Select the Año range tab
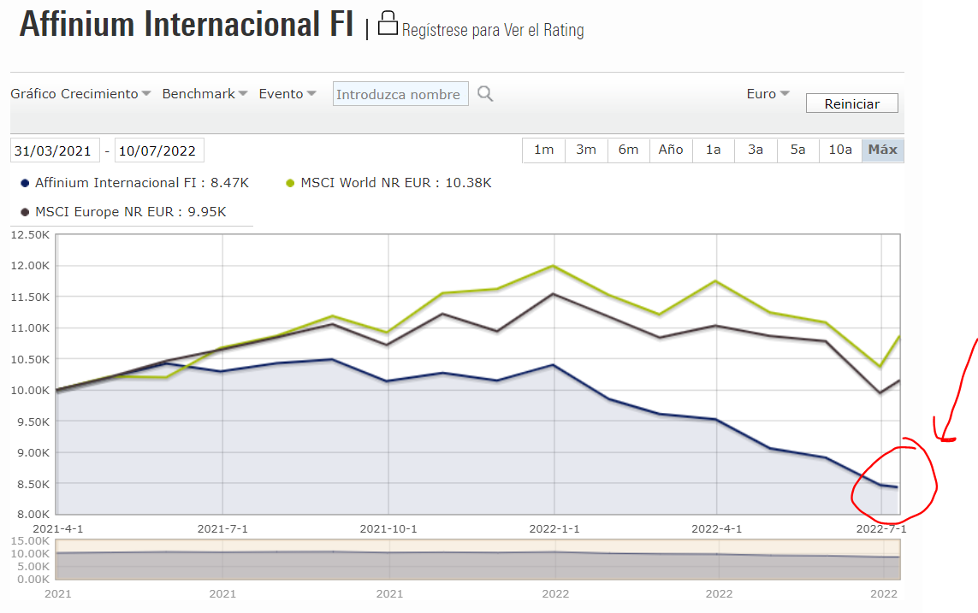 click(671, 150)
